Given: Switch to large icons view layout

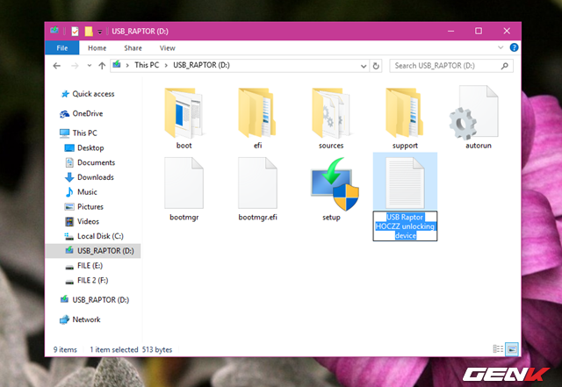Looking at the screenshot, I should click(x=512, y=349).
